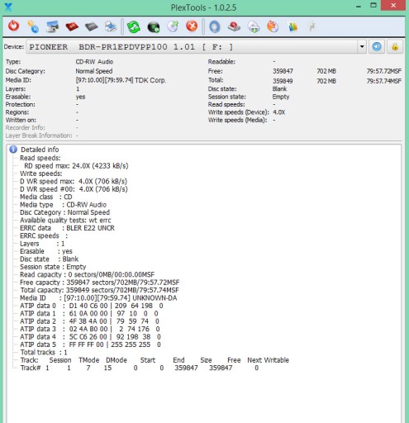Select the 'ERRC speeds :' row

point(44,235)
